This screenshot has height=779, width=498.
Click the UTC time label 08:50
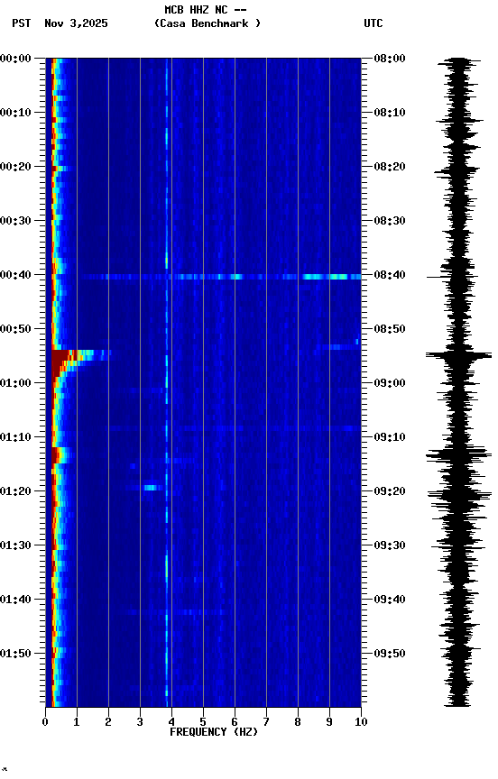click(390, 329)
